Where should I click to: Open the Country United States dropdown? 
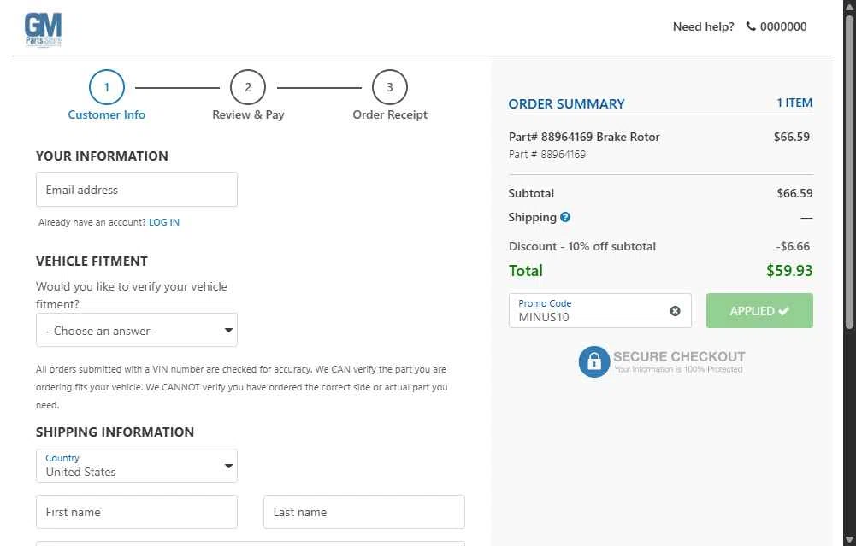point(137,466)
